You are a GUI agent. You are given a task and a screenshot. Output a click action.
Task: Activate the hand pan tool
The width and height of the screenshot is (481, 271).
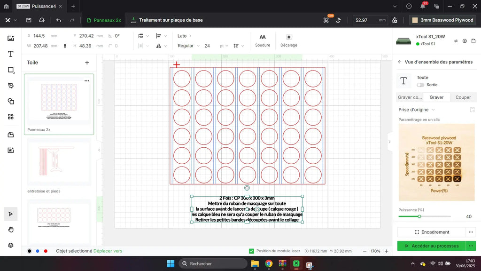(11, 230)
